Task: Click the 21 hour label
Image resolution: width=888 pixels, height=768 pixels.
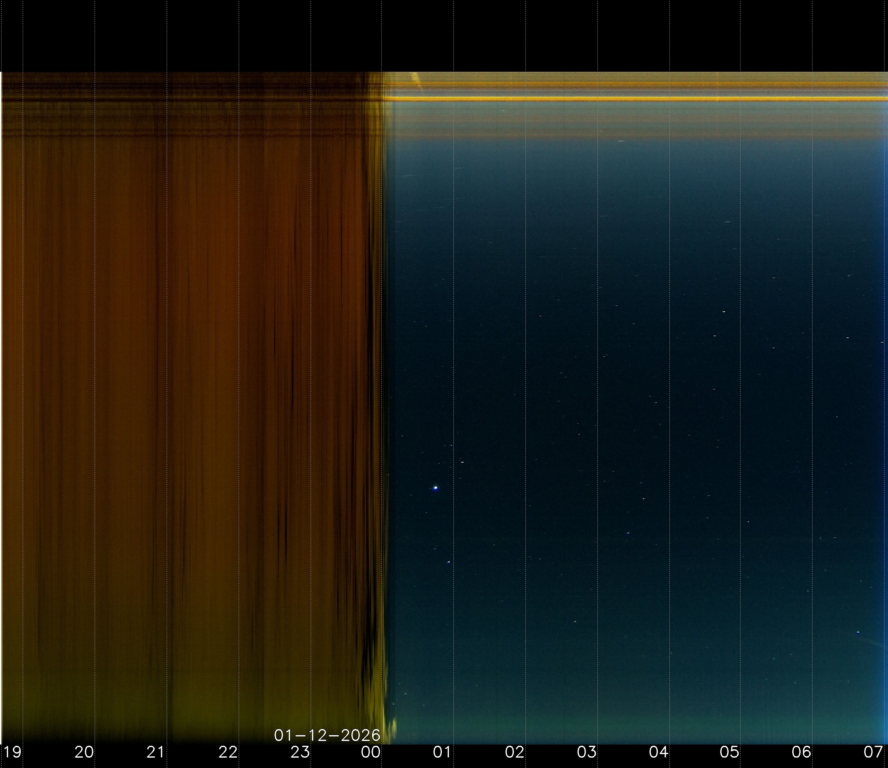Action: (x=156, y=752)
